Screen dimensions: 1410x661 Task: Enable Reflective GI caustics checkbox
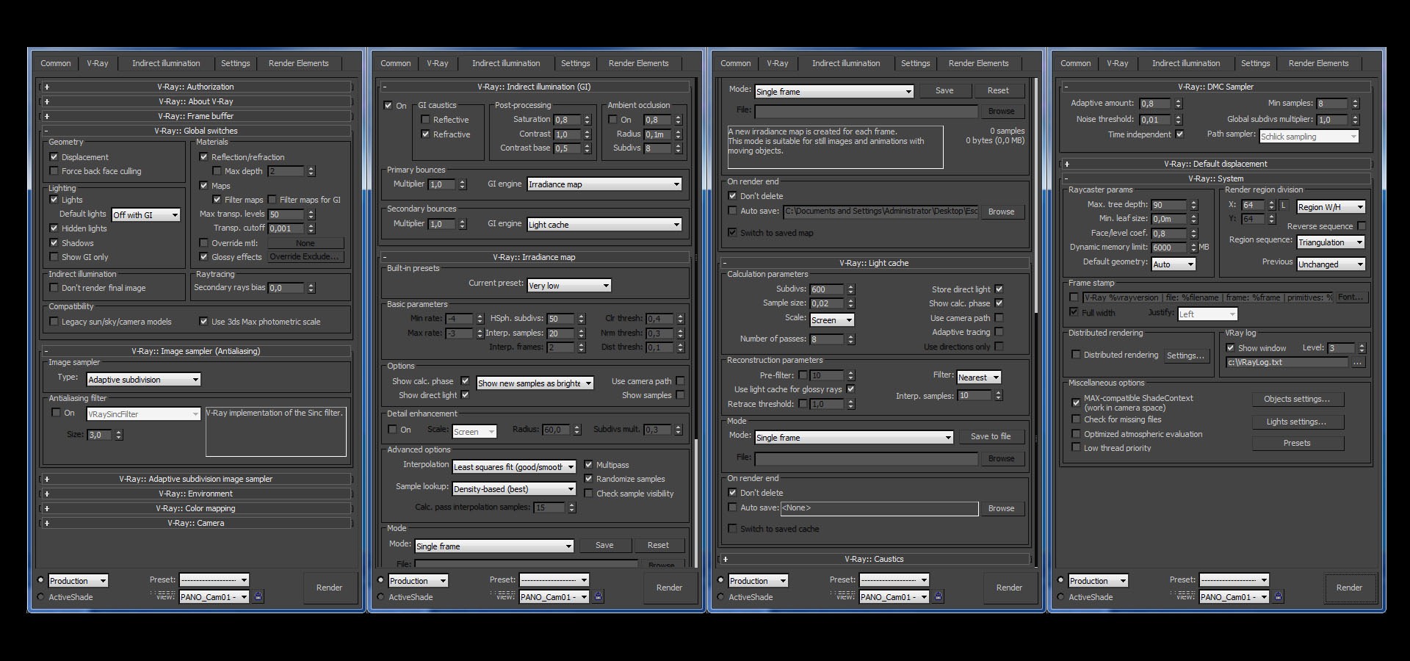point(425,120)
